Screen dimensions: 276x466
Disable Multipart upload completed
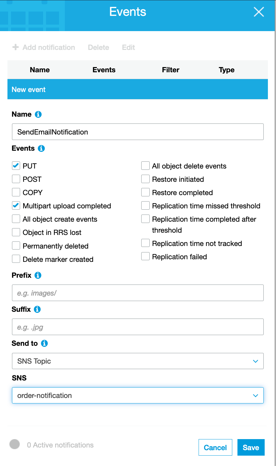(16, 205)
